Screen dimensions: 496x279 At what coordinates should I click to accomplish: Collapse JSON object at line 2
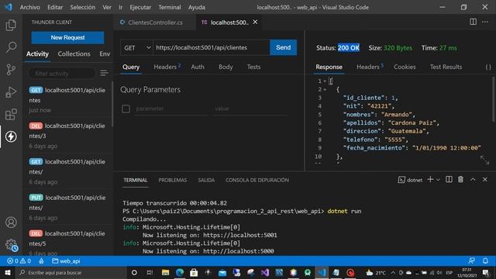[325, 90]
